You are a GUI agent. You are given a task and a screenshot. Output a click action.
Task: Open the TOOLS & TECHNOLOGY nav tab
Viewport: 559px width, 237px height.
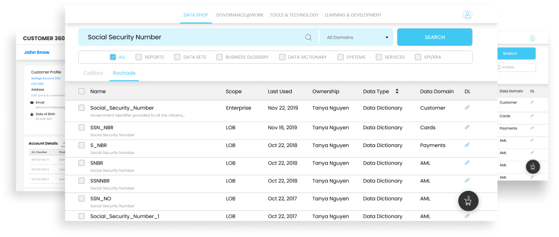pyautogui.click(x=294, y=15)
